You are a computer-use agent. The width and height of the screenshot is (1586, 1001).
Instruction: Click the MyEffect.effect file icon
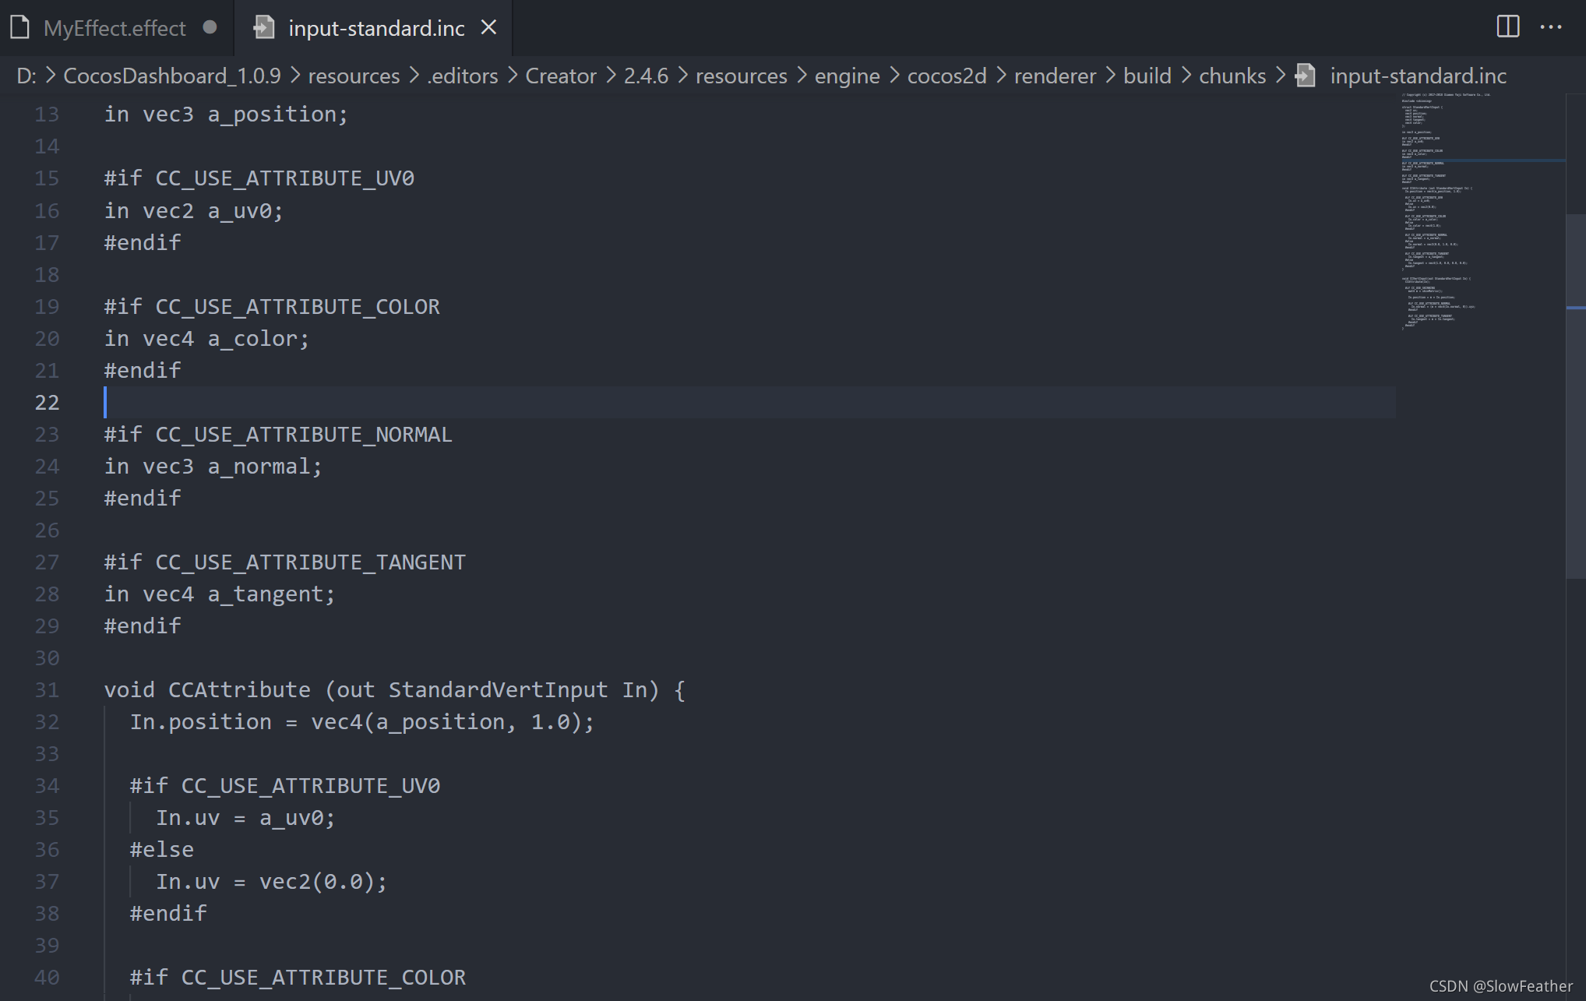(x=20, y=27)
